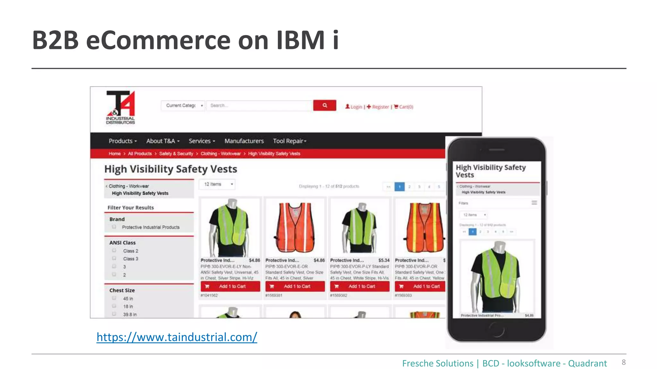The image size is (657, 369).
Task: Check the 39.8 in chest size filter
Action: pos(114,314)
